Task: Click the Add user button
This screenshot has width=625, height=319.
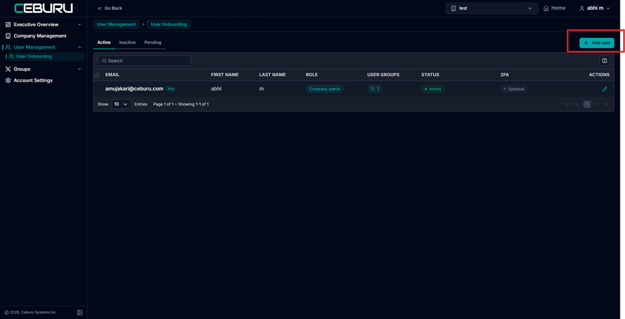Action: pyautogui.click(x=597, y=43)
